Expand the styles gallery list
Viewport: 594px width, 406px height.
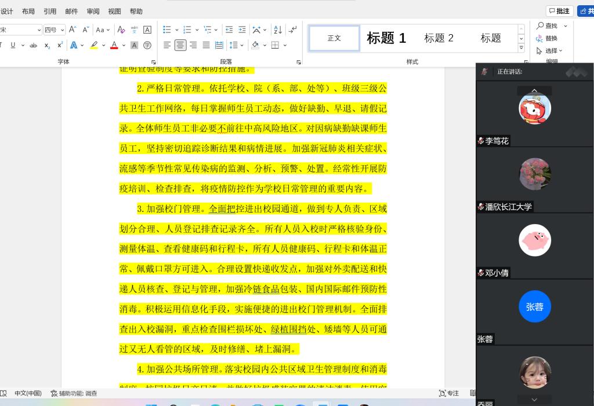pyautogui.click(x=521, y=48)
